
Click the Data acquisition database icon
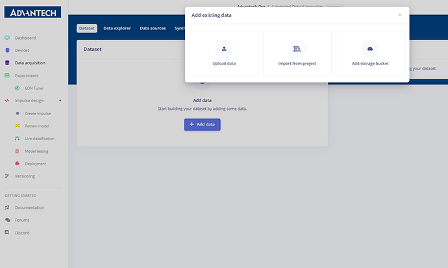tap(7, 62)
